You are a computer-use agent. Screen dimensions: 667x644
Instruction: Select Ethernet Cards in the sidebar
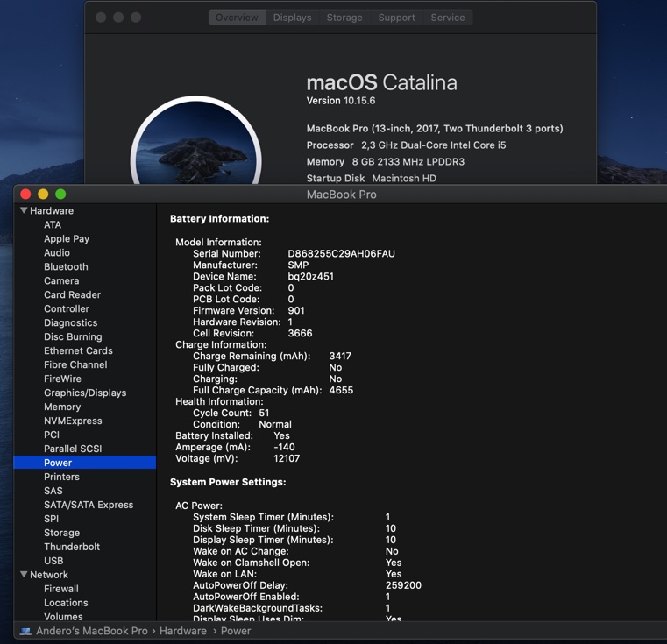click(x=78, y=351)
